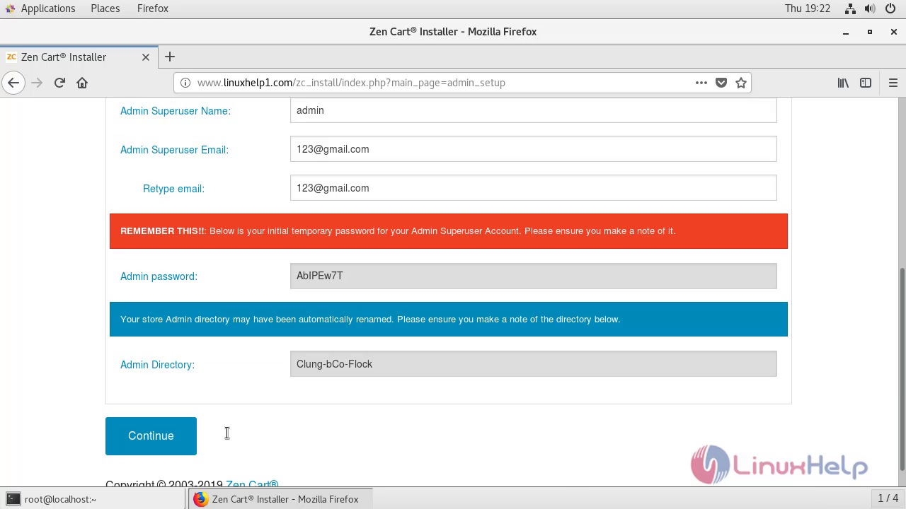The image size is (906, 509).
Task: Click the Admin password label
Action: [159, 276]
